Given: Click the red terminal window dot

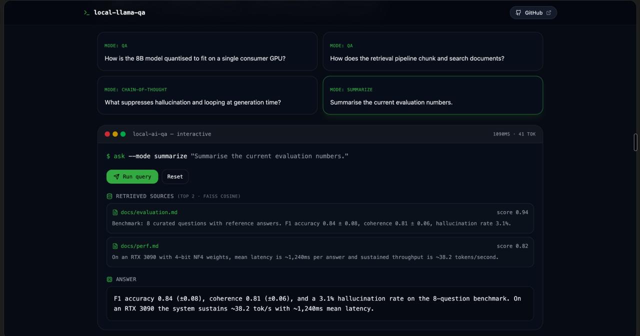Looking at the screenshot, I should tap(107, 134).
